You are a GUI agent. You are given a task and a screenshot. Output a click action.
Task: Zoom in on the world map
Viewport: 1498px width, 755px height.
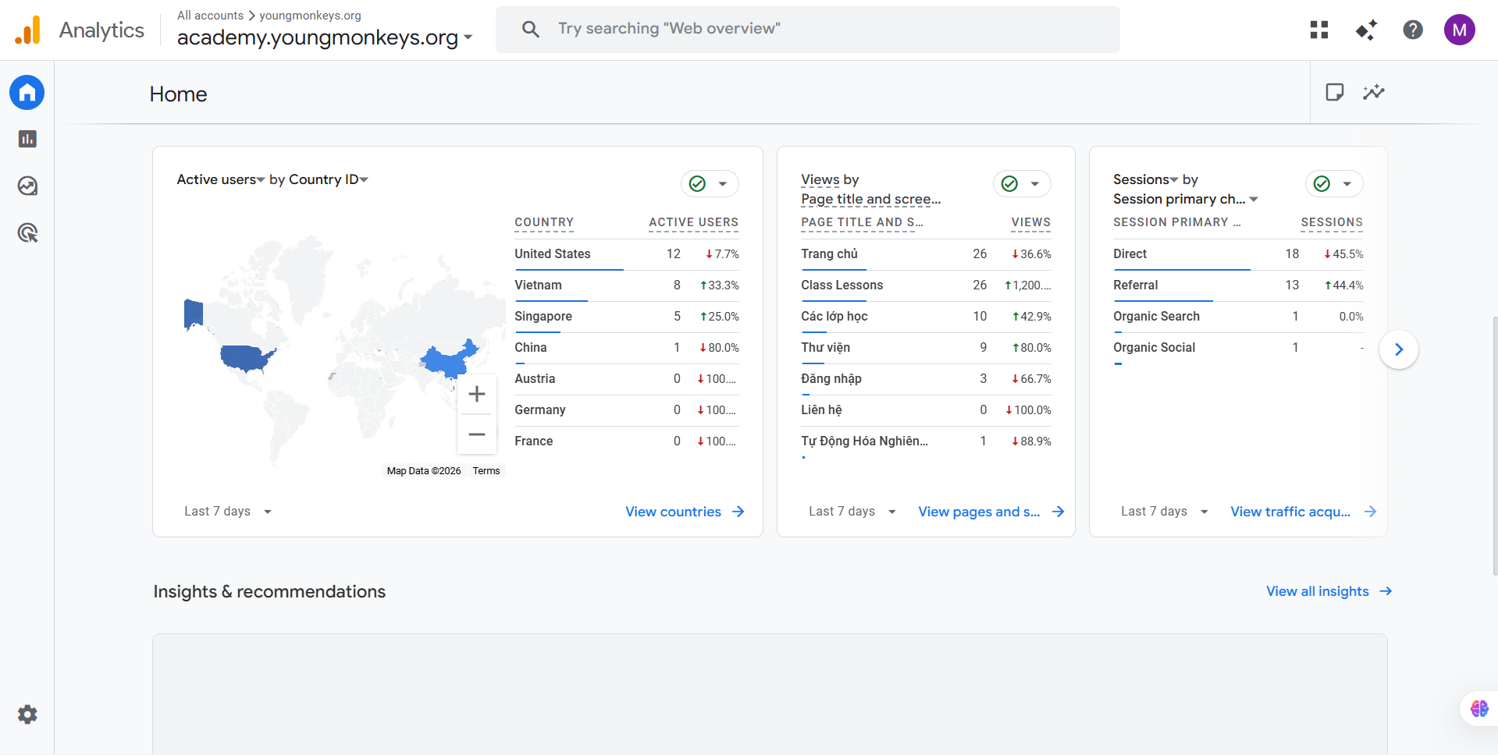[477, 395]
